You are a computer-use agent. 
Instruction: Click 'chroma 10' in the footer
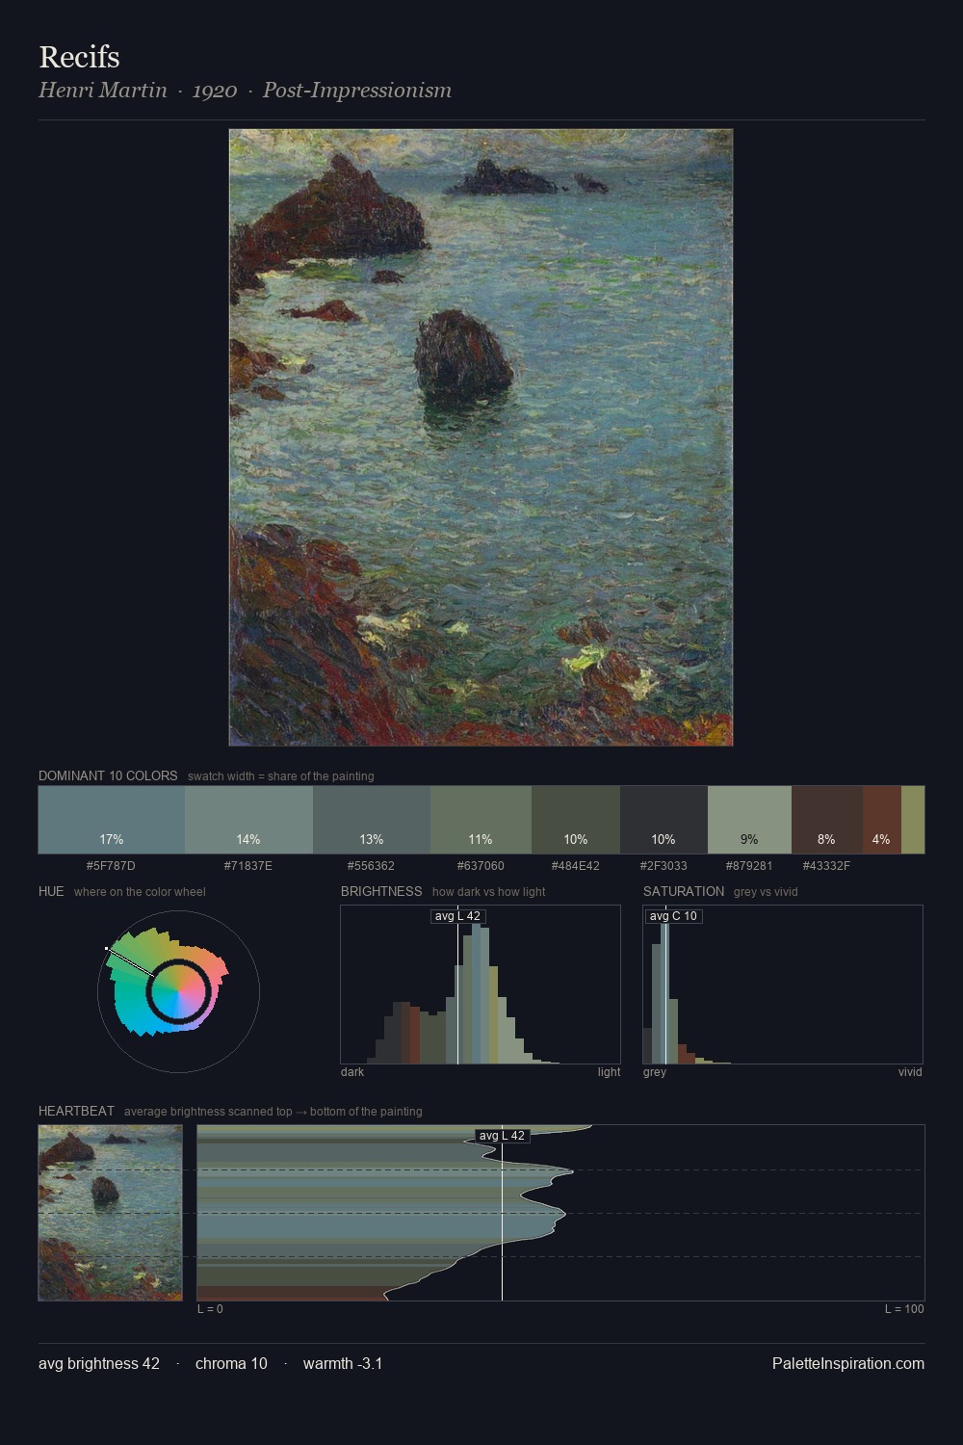tap(231, 1363)
